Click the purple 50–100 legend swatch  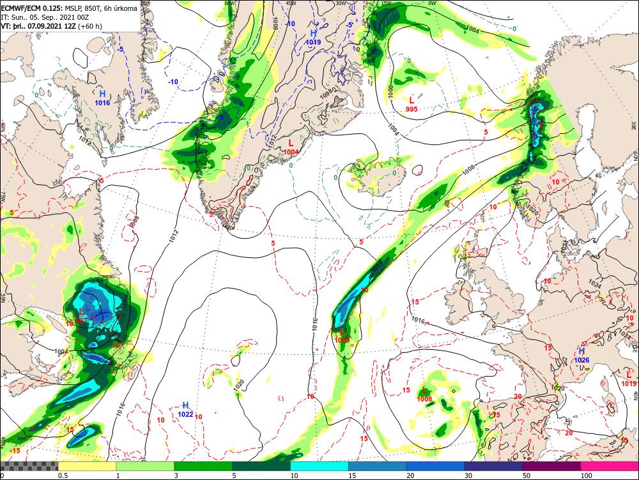(552, 466)
